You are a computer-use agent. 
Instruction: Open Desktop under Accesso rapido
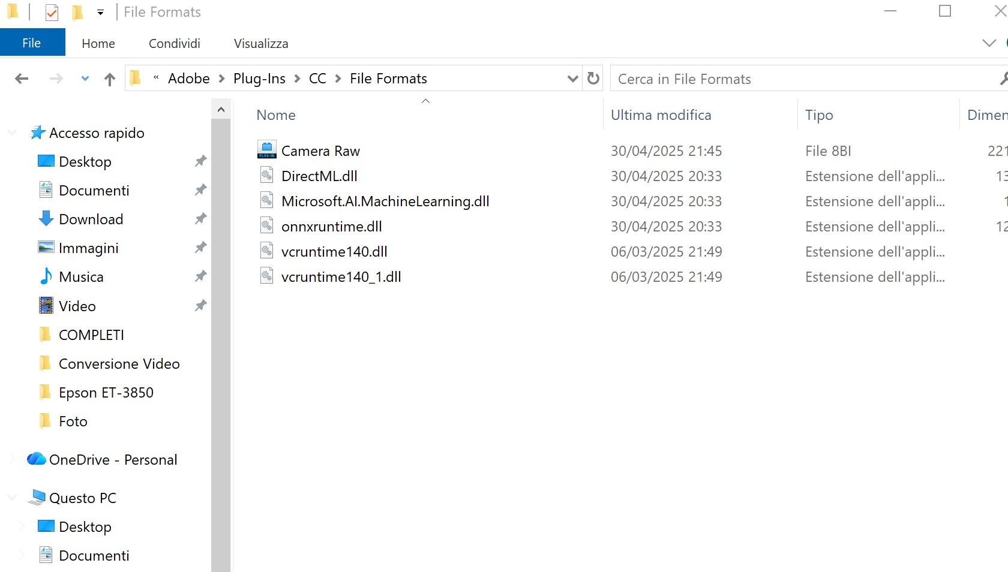(85, 162)
